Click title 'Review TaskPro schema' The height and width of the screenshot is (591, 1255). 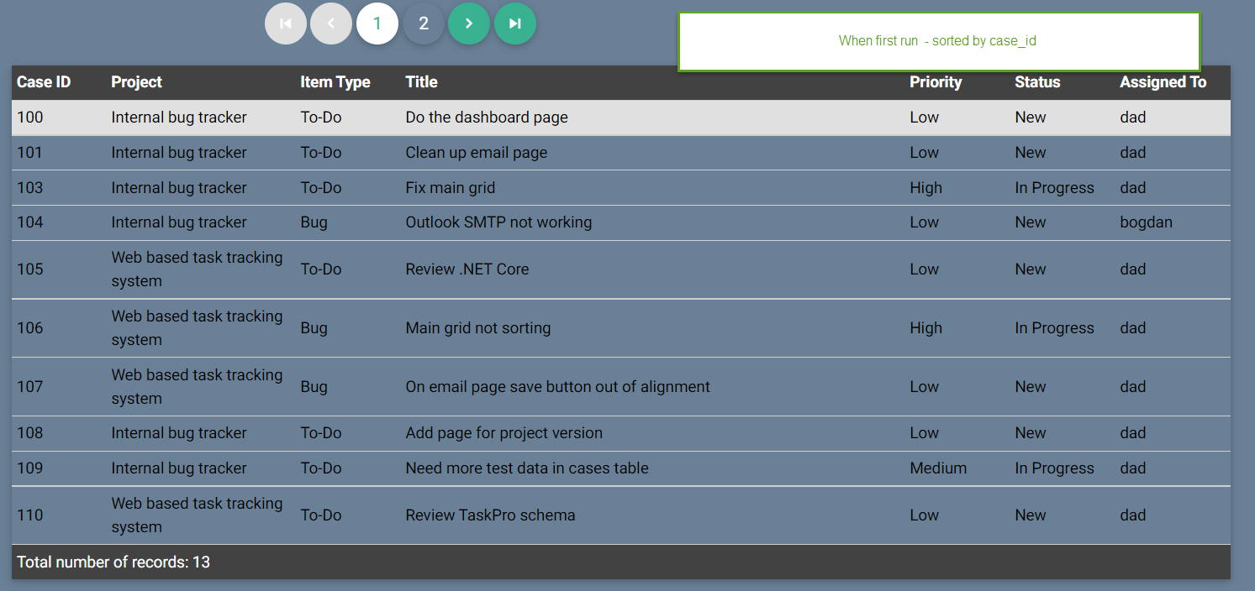(x=491, y=515)
